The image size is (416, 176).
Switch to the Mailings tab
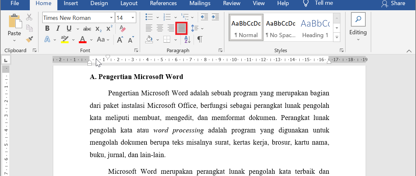[x=200, y=4]
